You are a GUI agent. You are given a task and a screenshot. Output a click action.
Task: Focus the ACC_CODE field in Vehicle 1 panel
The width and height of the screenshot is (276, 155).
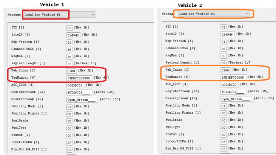coord(75,85)
